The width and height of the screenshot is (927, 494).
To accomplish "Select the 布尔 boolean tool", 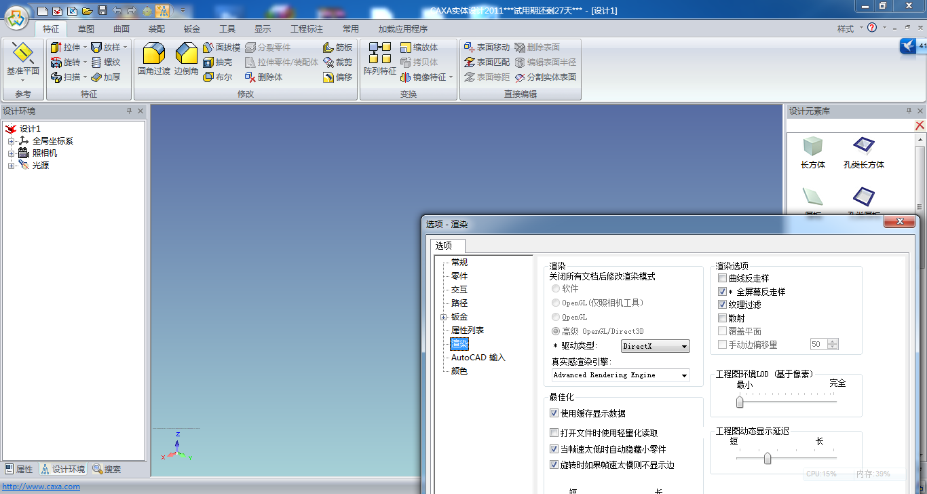I will click(x=218, y=77).
